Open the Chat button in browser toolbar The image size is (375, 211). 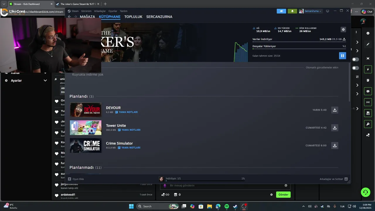coord(367,12)
